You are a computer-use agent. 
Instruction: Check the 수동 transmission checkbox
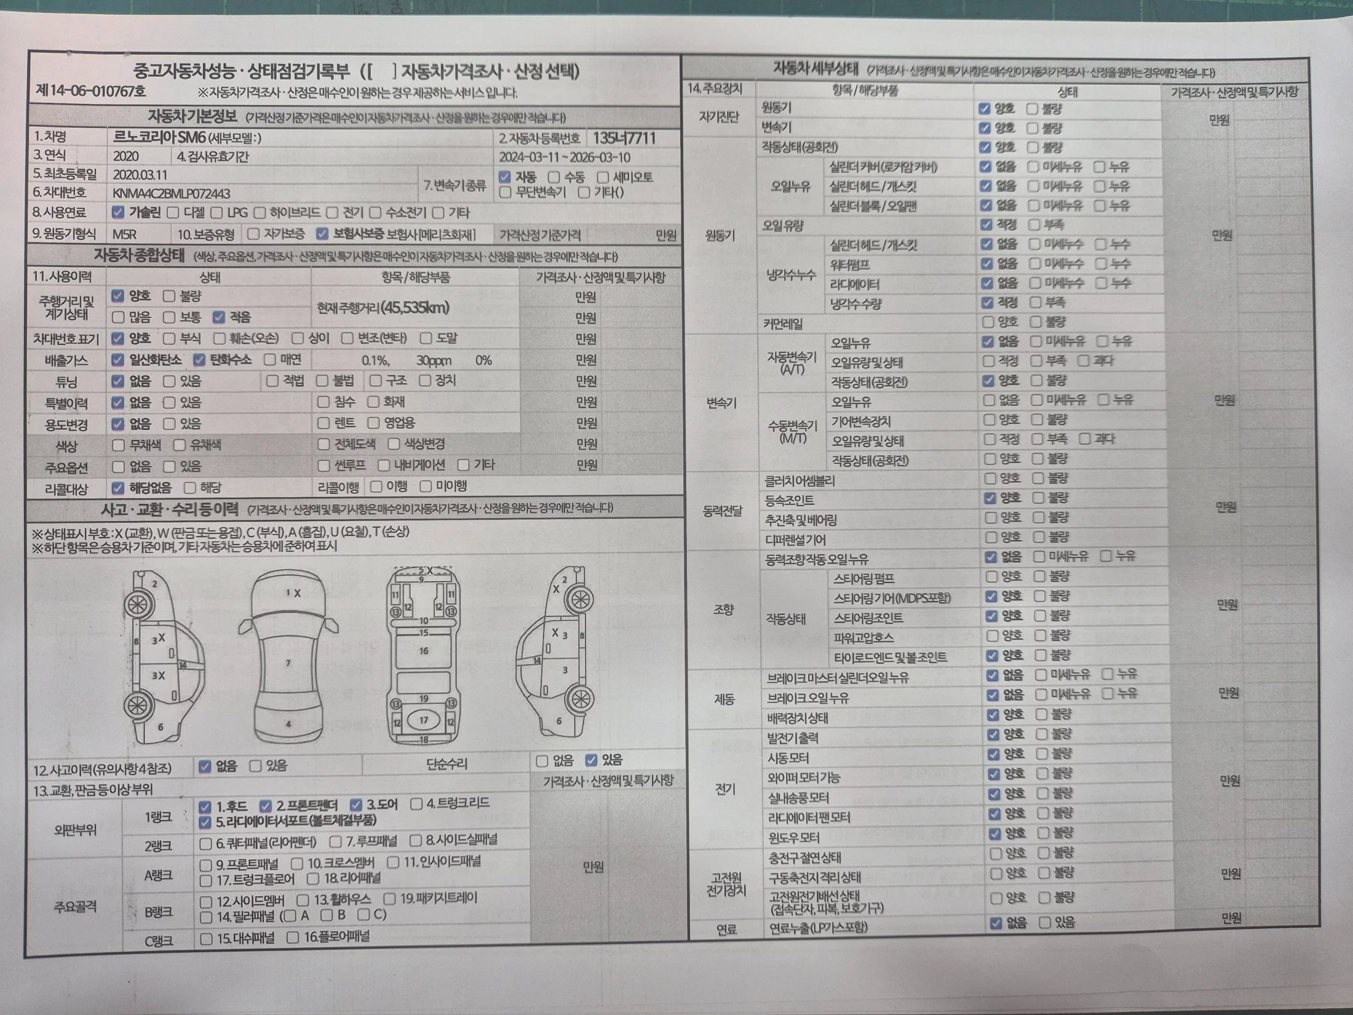[x=553, y=178]
